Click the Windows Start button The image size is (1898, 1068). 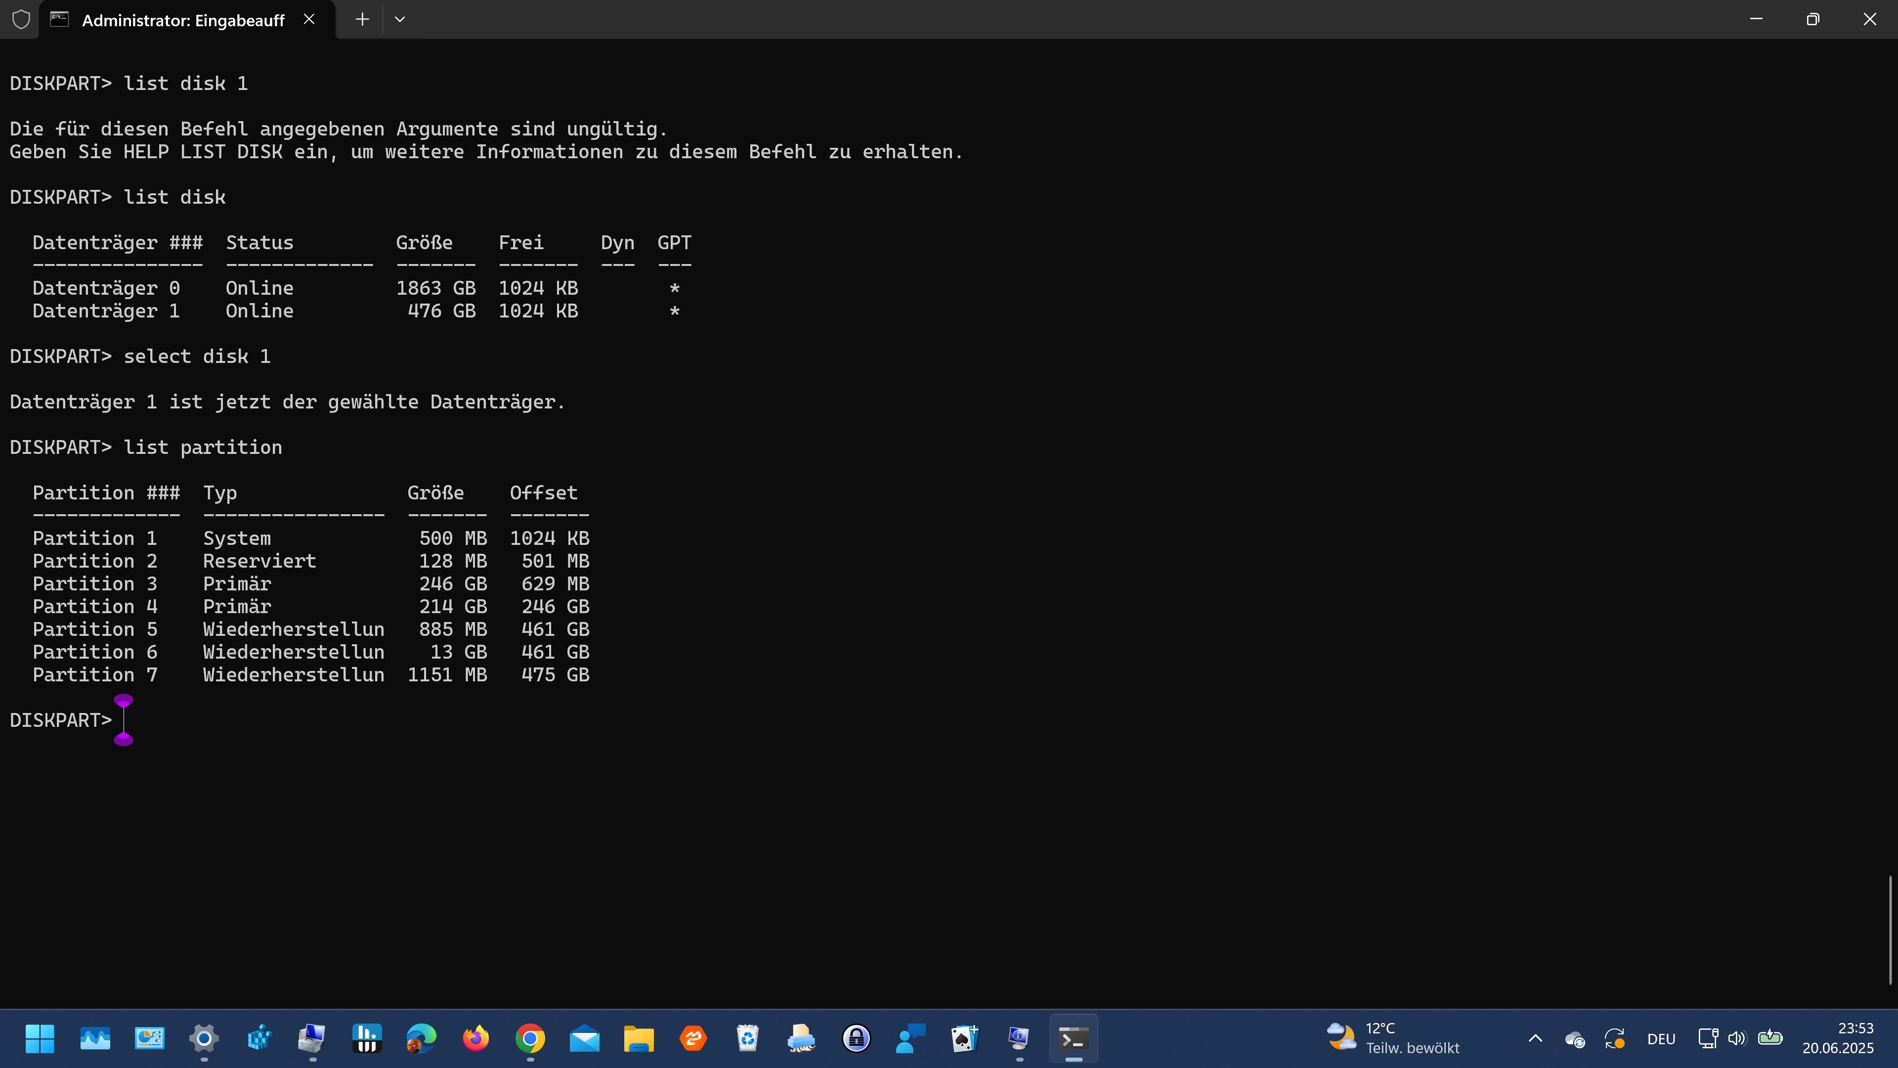[40, 1038]
